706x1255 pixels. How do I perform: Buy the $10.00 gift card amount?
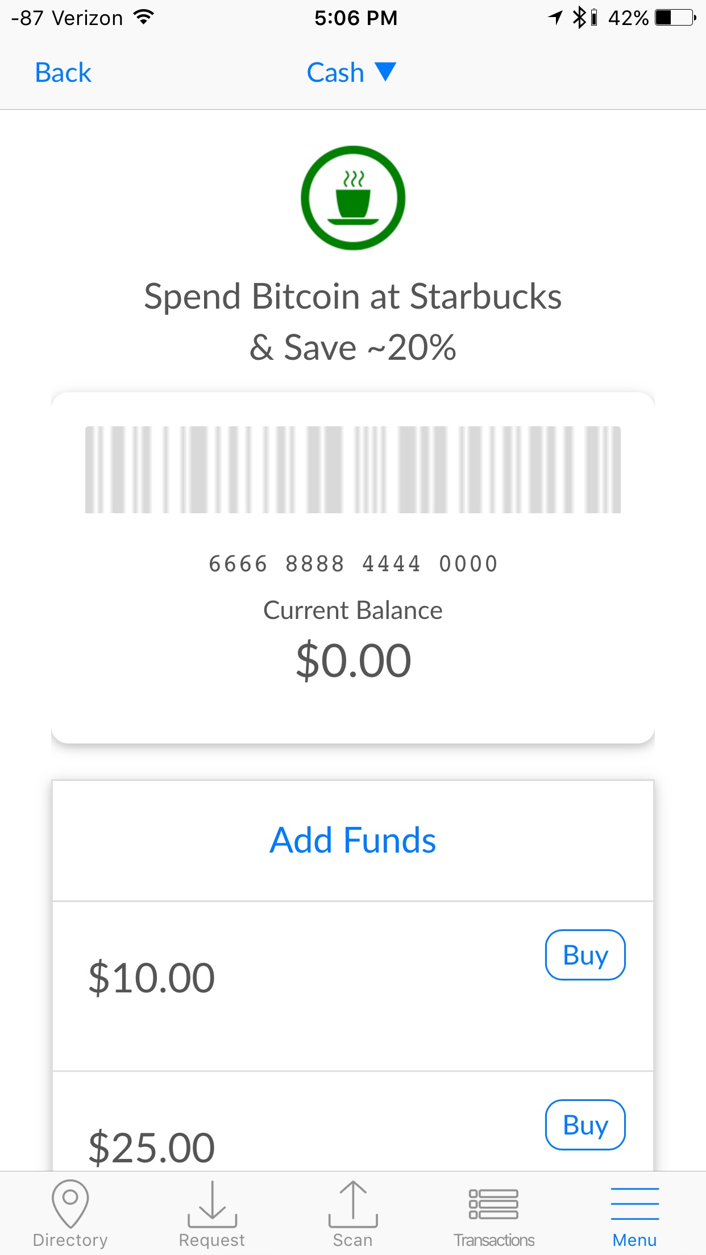pos(585,955)
